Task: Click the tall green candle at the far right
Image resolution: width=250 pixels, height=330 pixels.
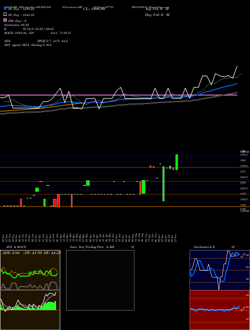Action: [x=177, y=162]
